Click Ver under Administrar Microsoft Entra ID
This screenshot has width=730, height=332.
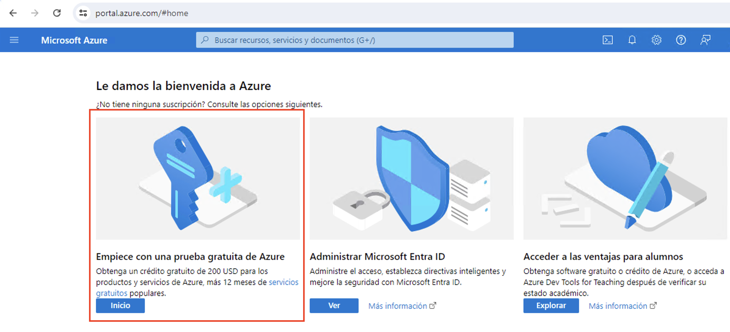pos(334,305)
